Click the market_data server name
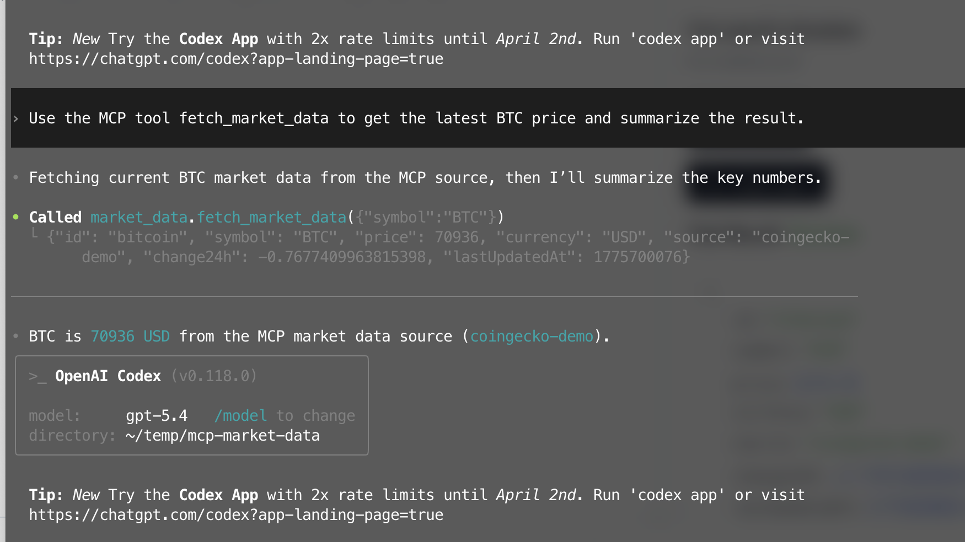Image resolution: width=965 pixels, height=542 pixels. point(139,218)
